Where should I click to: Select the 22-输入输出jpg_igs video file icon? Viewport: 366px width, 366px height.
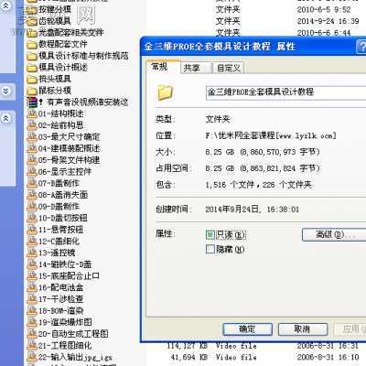click(x=32, y=358)
